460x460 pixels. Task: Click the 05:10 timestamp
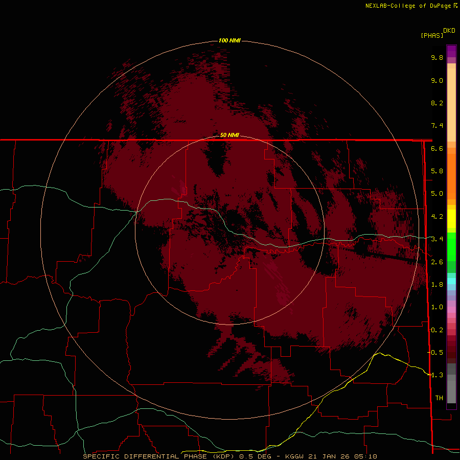(365, 456)
